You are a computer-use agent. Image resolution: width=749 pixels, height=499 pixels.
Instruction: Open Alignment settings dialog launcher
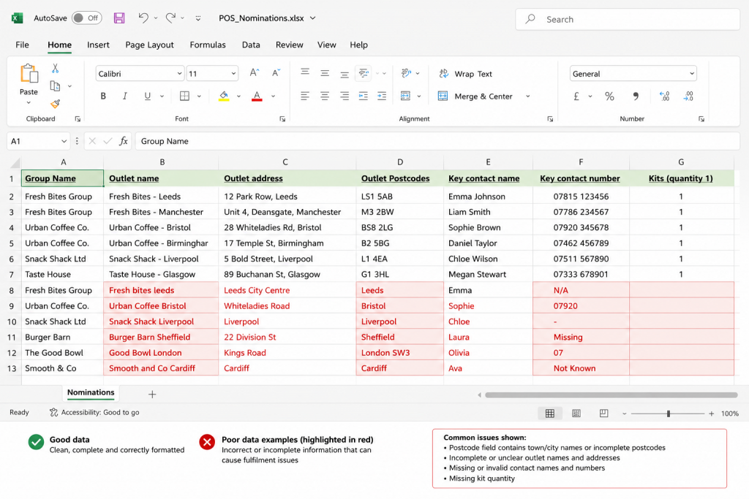click(550, 119)
